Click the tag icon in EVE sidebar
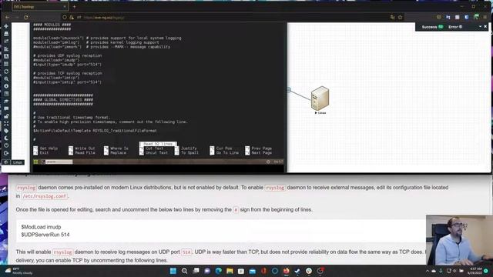 tap(6, 131)
